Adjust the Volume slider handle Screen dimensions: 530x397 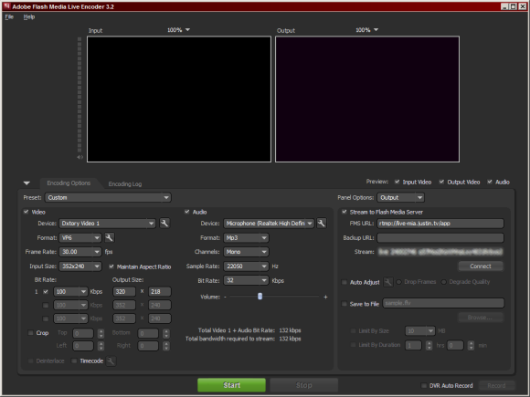[260, 297]
